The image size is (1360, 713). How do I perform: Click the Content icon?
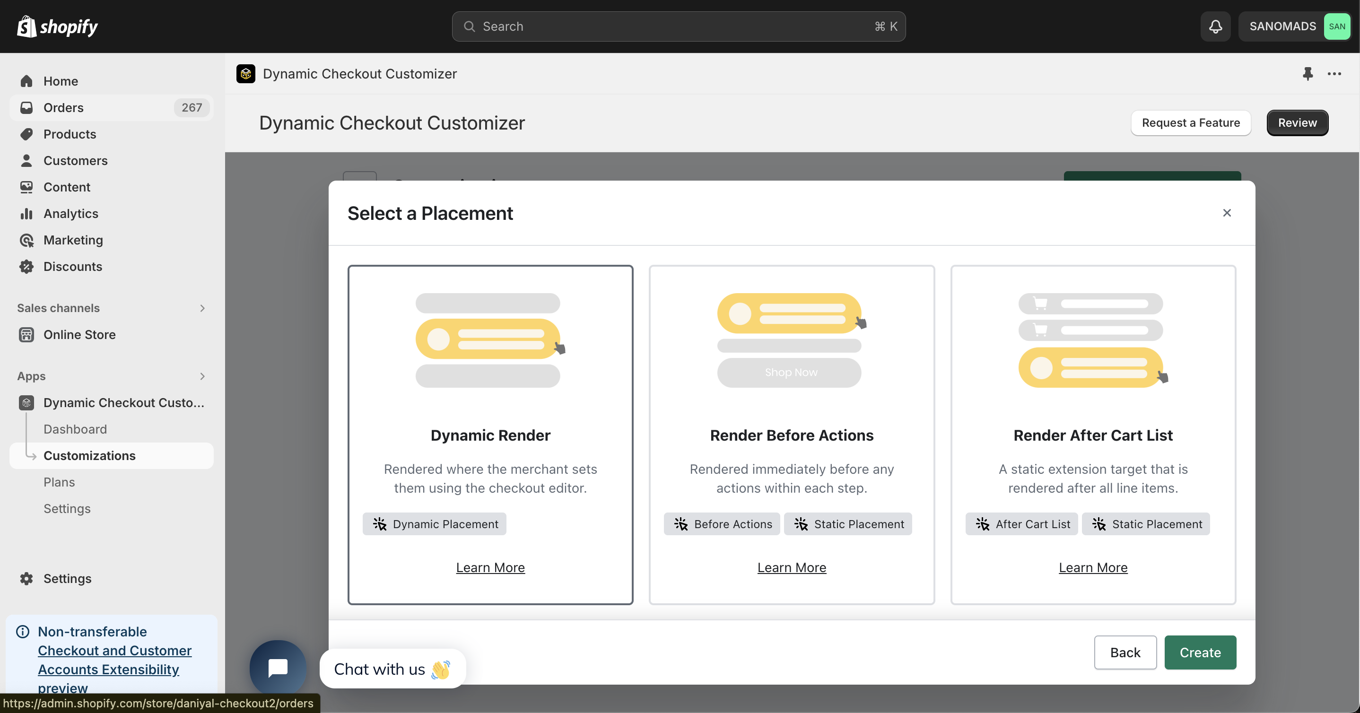pyautogui.click(x=26, y=187)
